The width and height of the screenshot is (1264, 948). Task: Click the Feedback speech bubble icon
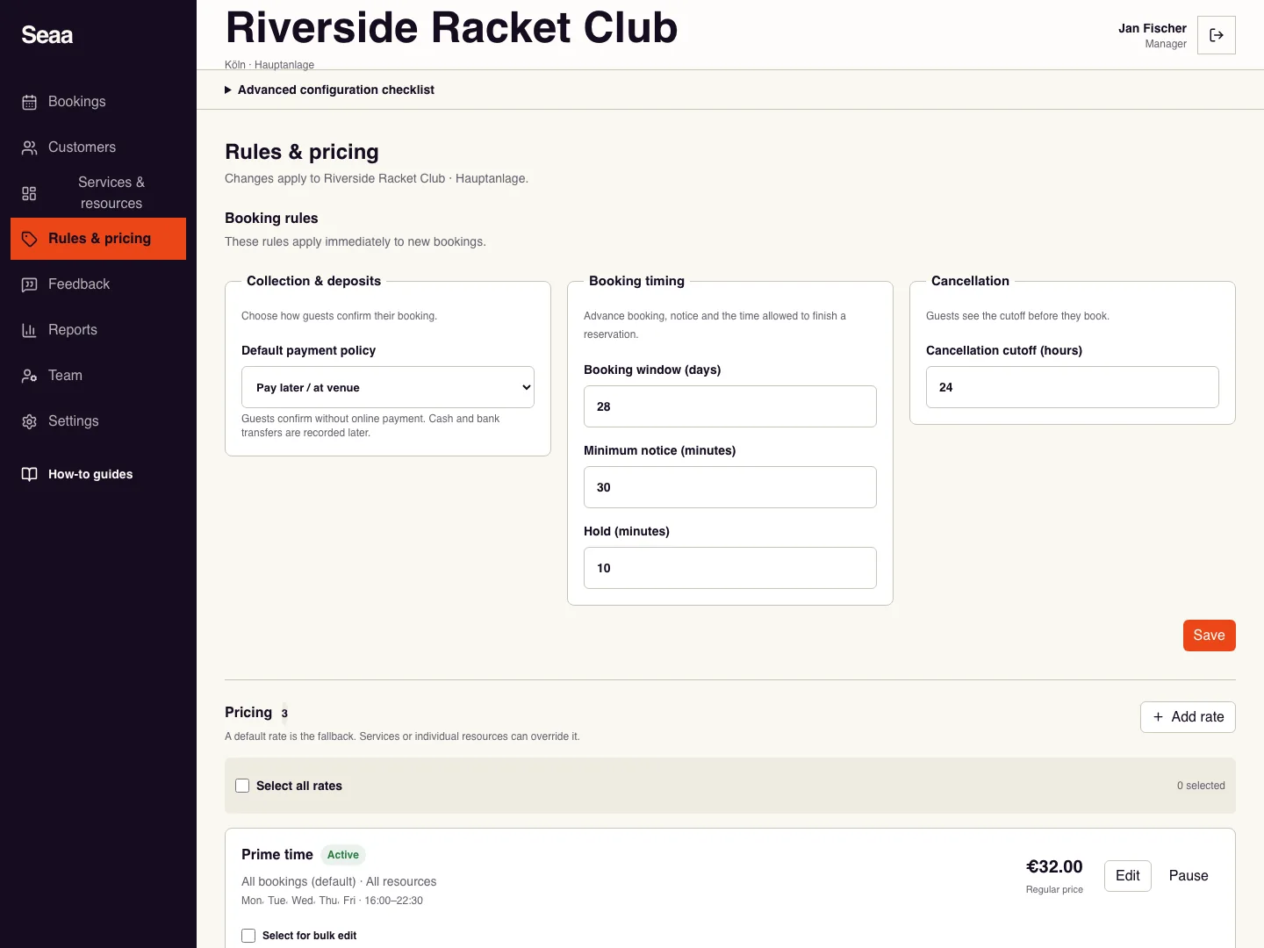pos(29,284)
